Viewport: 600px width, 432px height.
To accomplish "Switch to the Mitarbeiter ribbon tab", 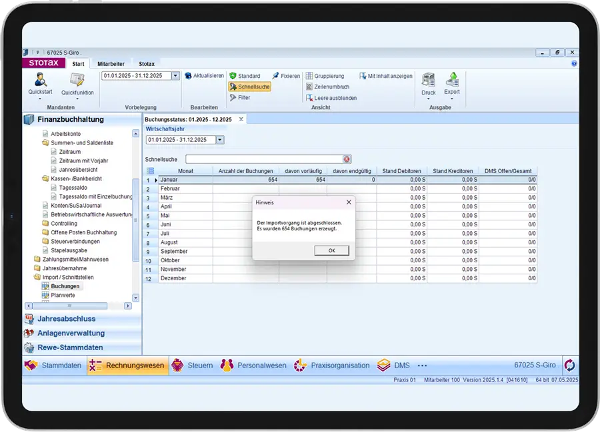I will pyautogui.click(x=111, y=64).
